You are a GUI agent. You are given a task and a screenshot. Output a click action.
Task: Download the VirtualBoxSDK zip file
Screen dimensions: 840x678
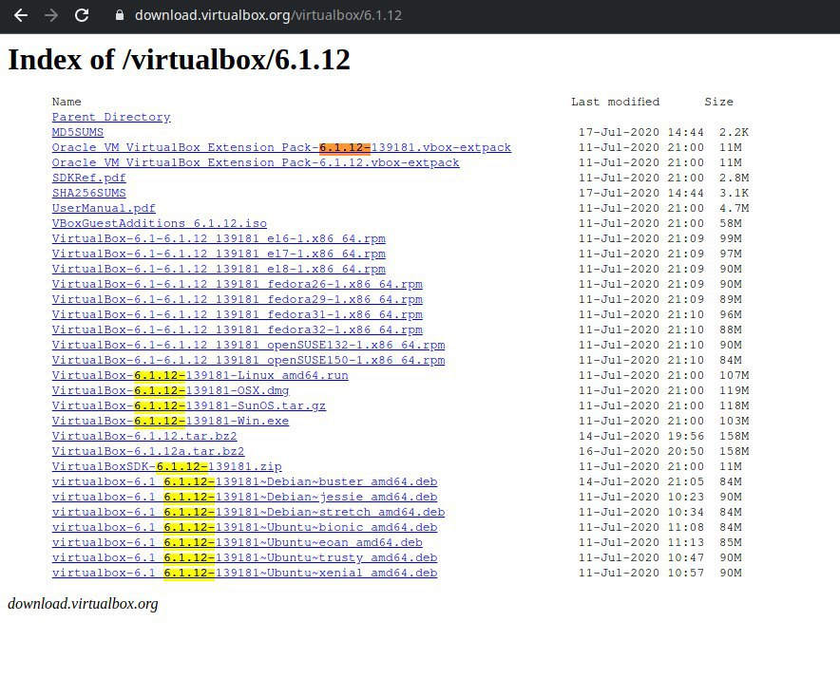tap(166, 466)
